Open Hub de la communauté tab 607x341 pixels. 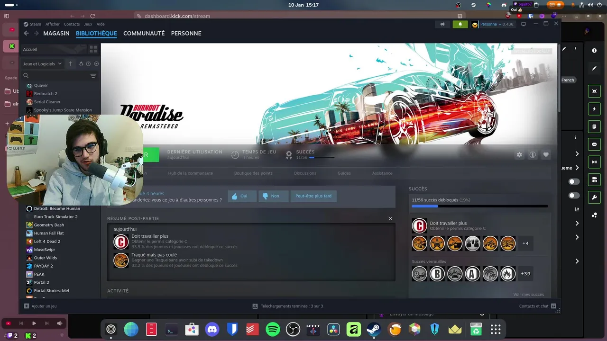click(x=190, y=173)
